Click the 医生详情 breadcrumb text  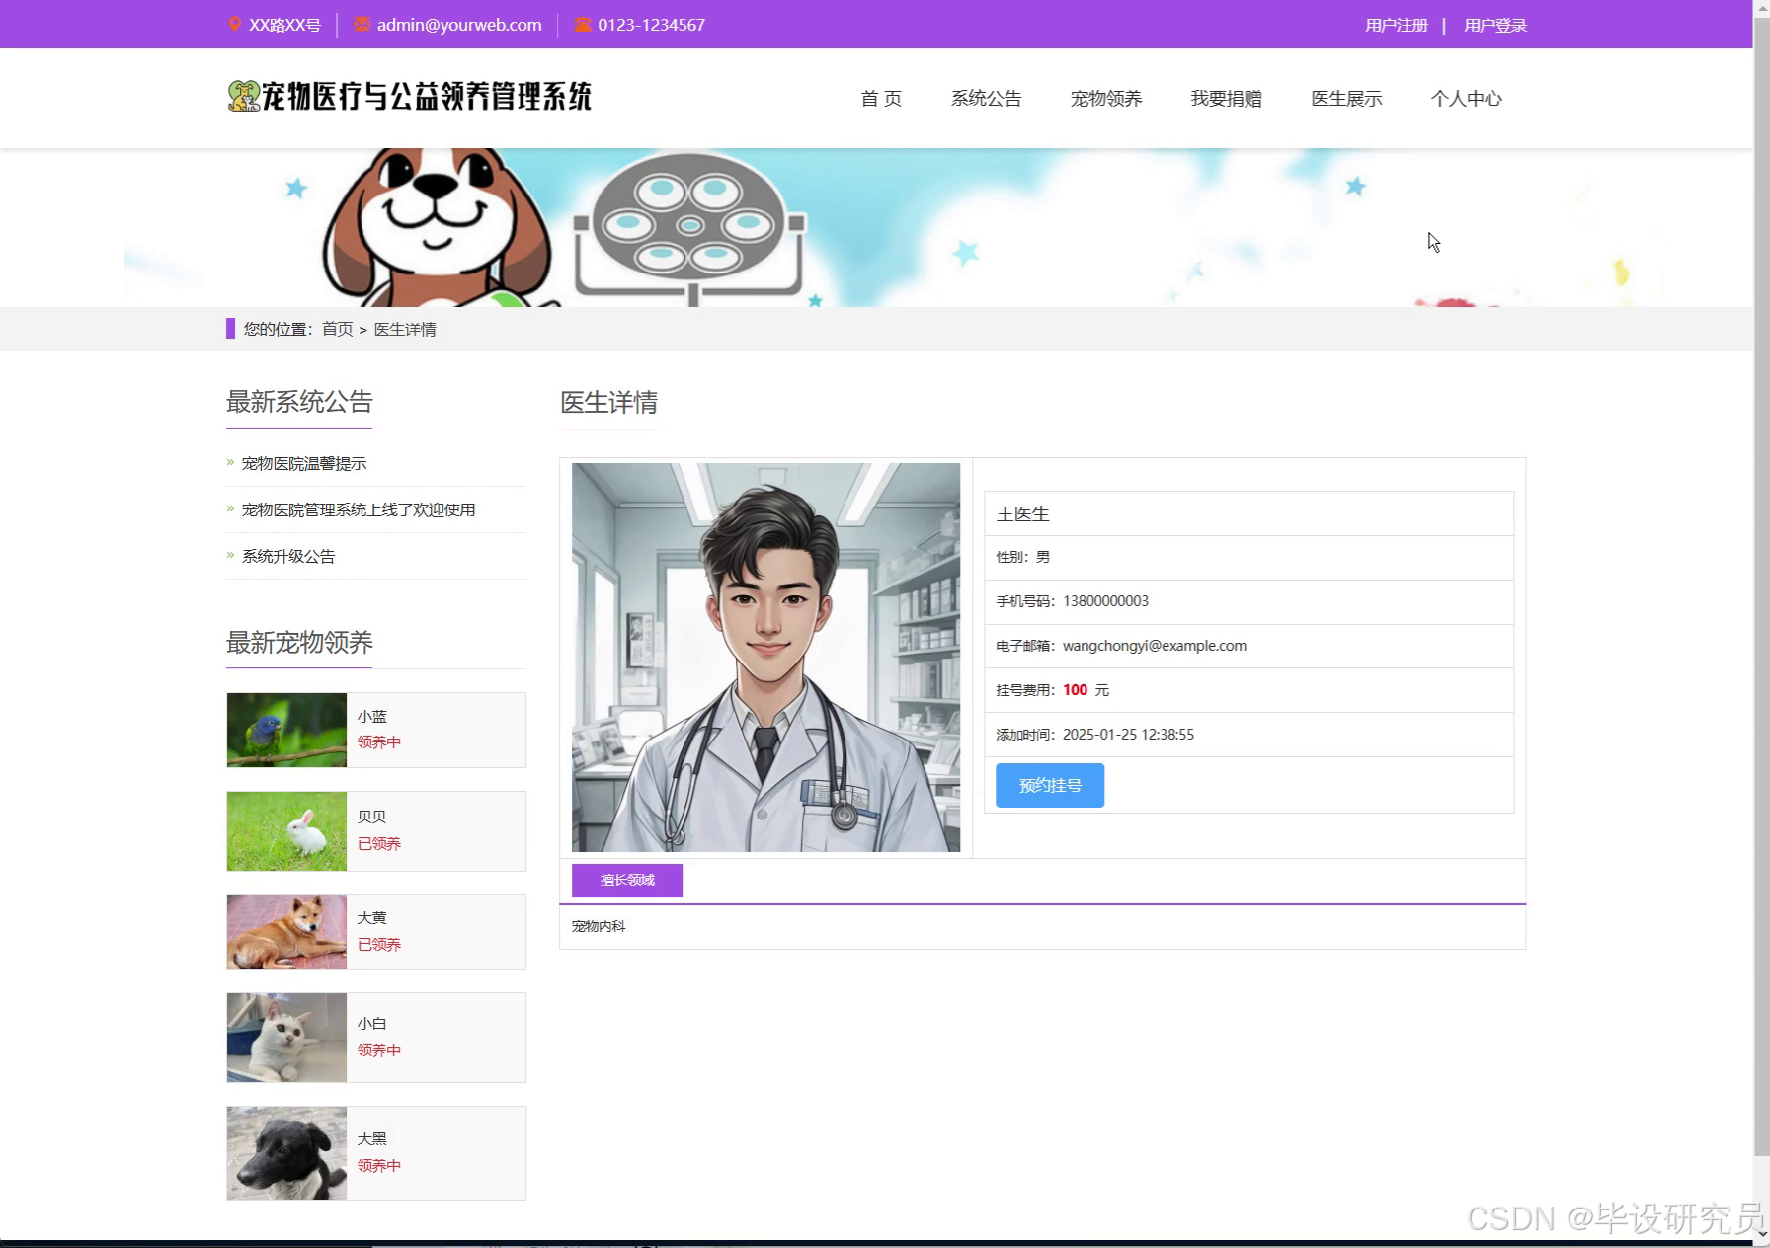tap(405, 329)
